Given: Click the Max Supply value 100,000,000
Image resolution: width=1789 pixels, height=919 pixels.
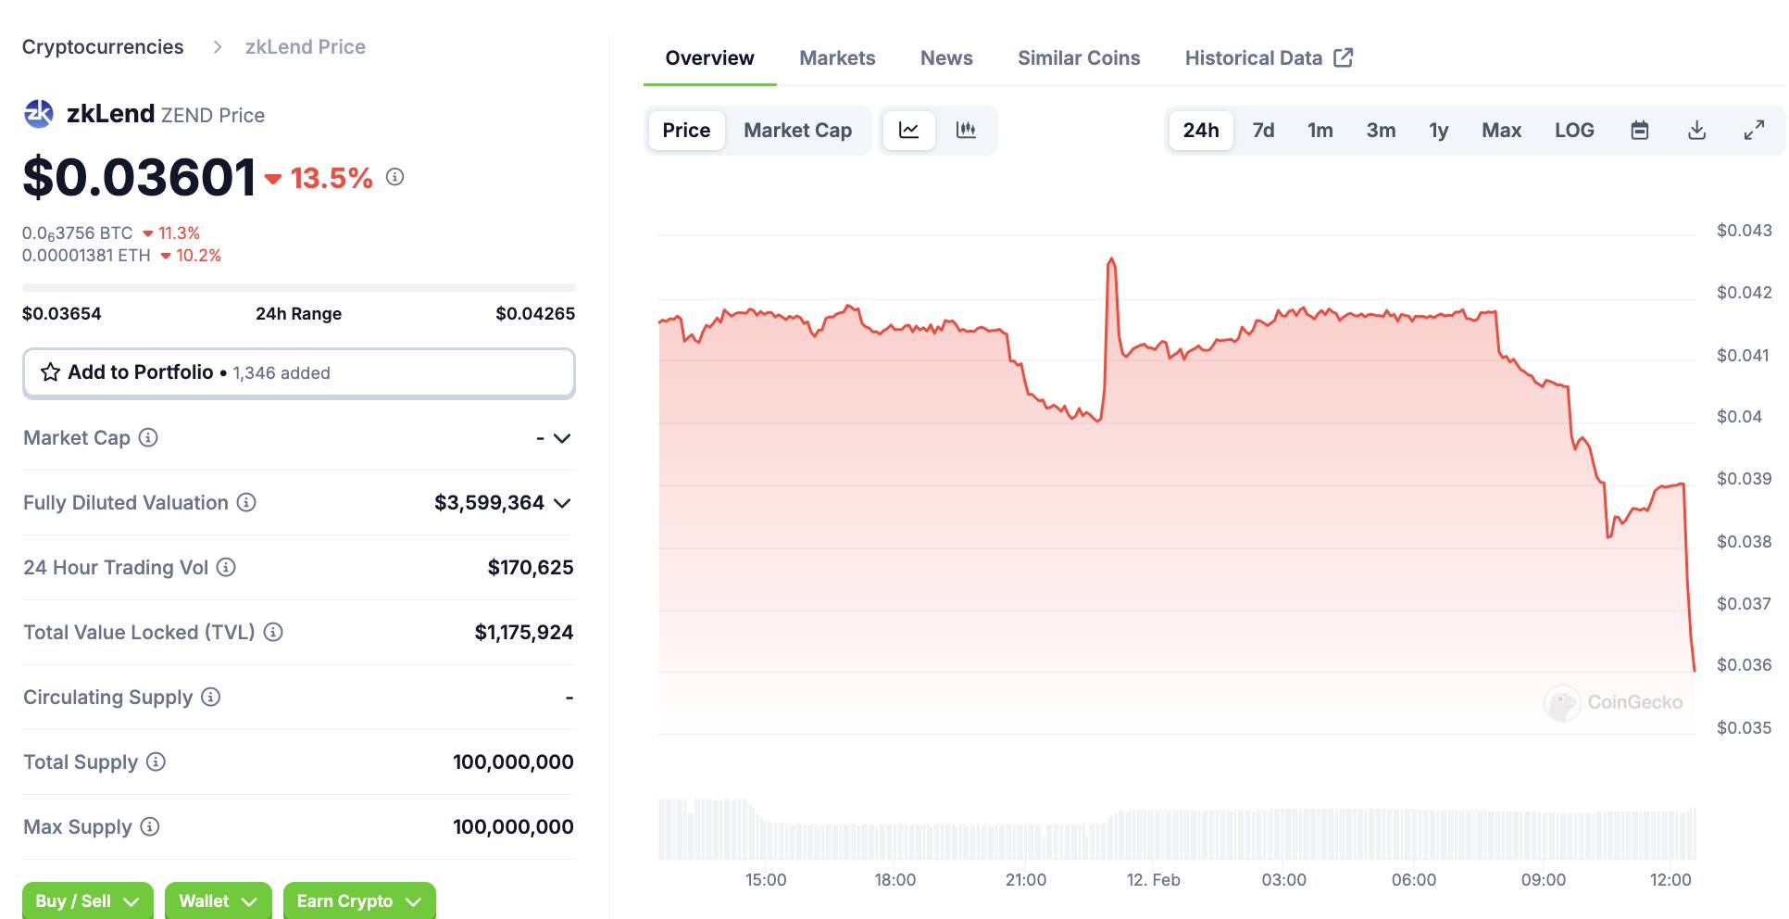Looking at the screenshot, I should pos(513,827).
